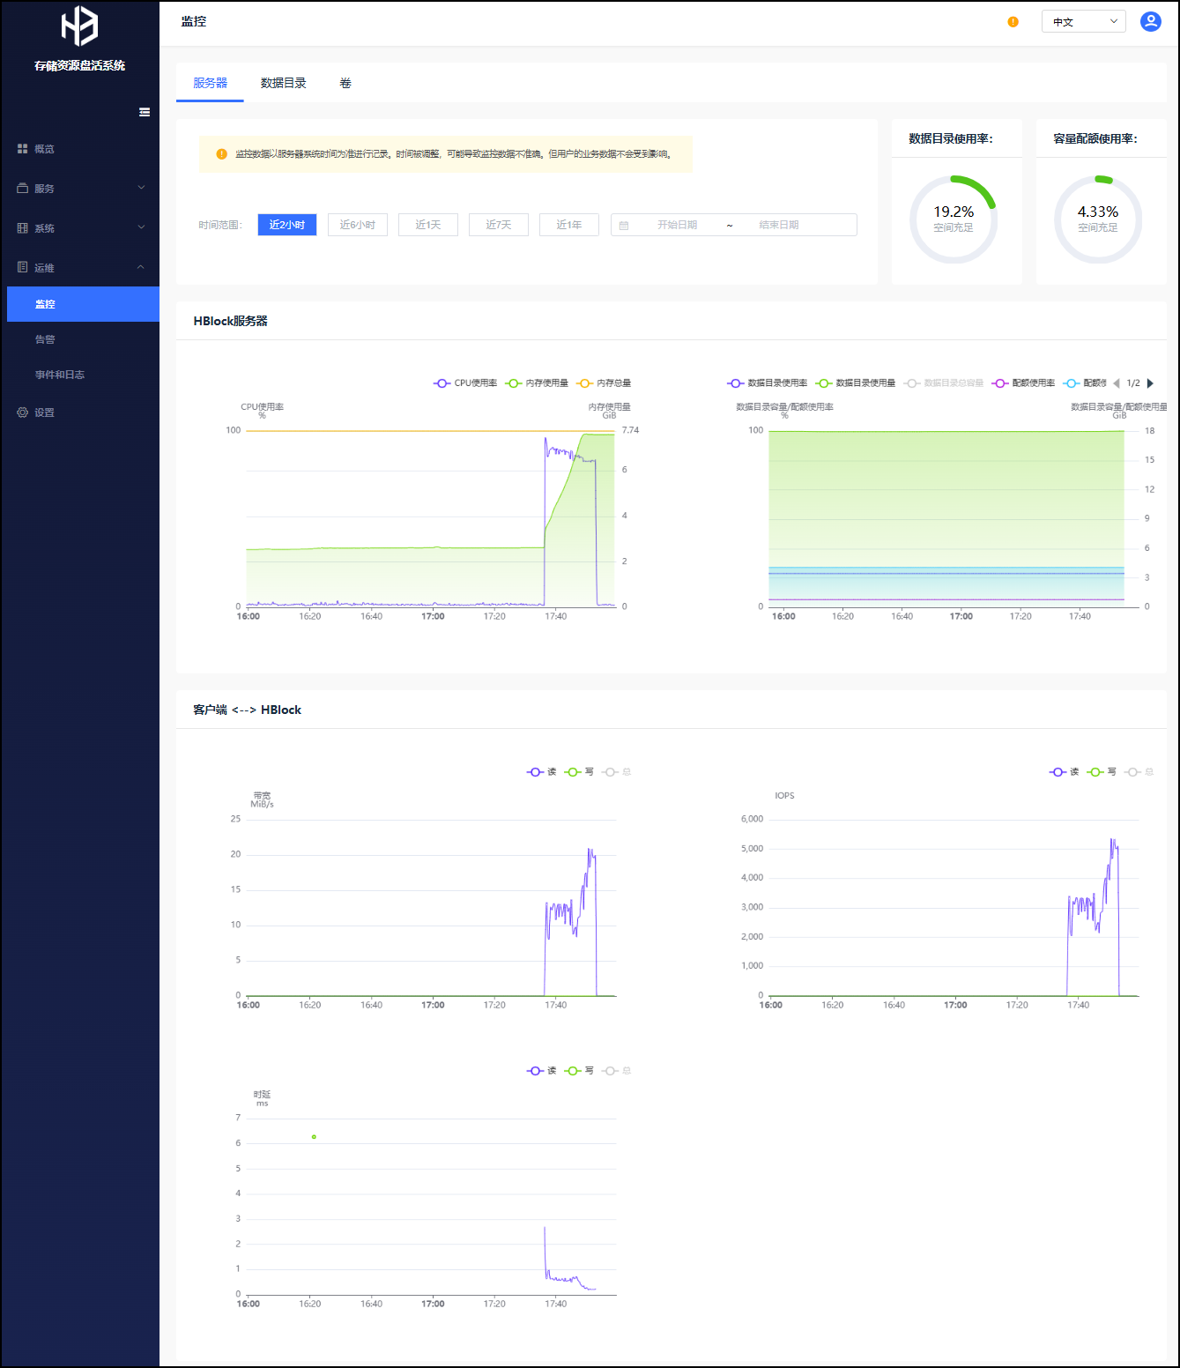The height and width of the screenshot is (1368, 1180).
Task: Toggle the 内存总量 legend series
Action: [604, 383]
